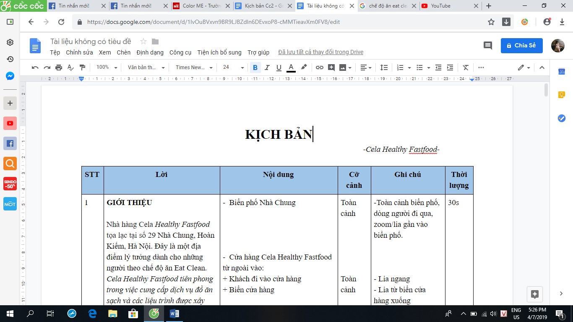Open the three-dot More toolbar options
Viewport: 573px width, 322px height.
[x=481, y=68]
